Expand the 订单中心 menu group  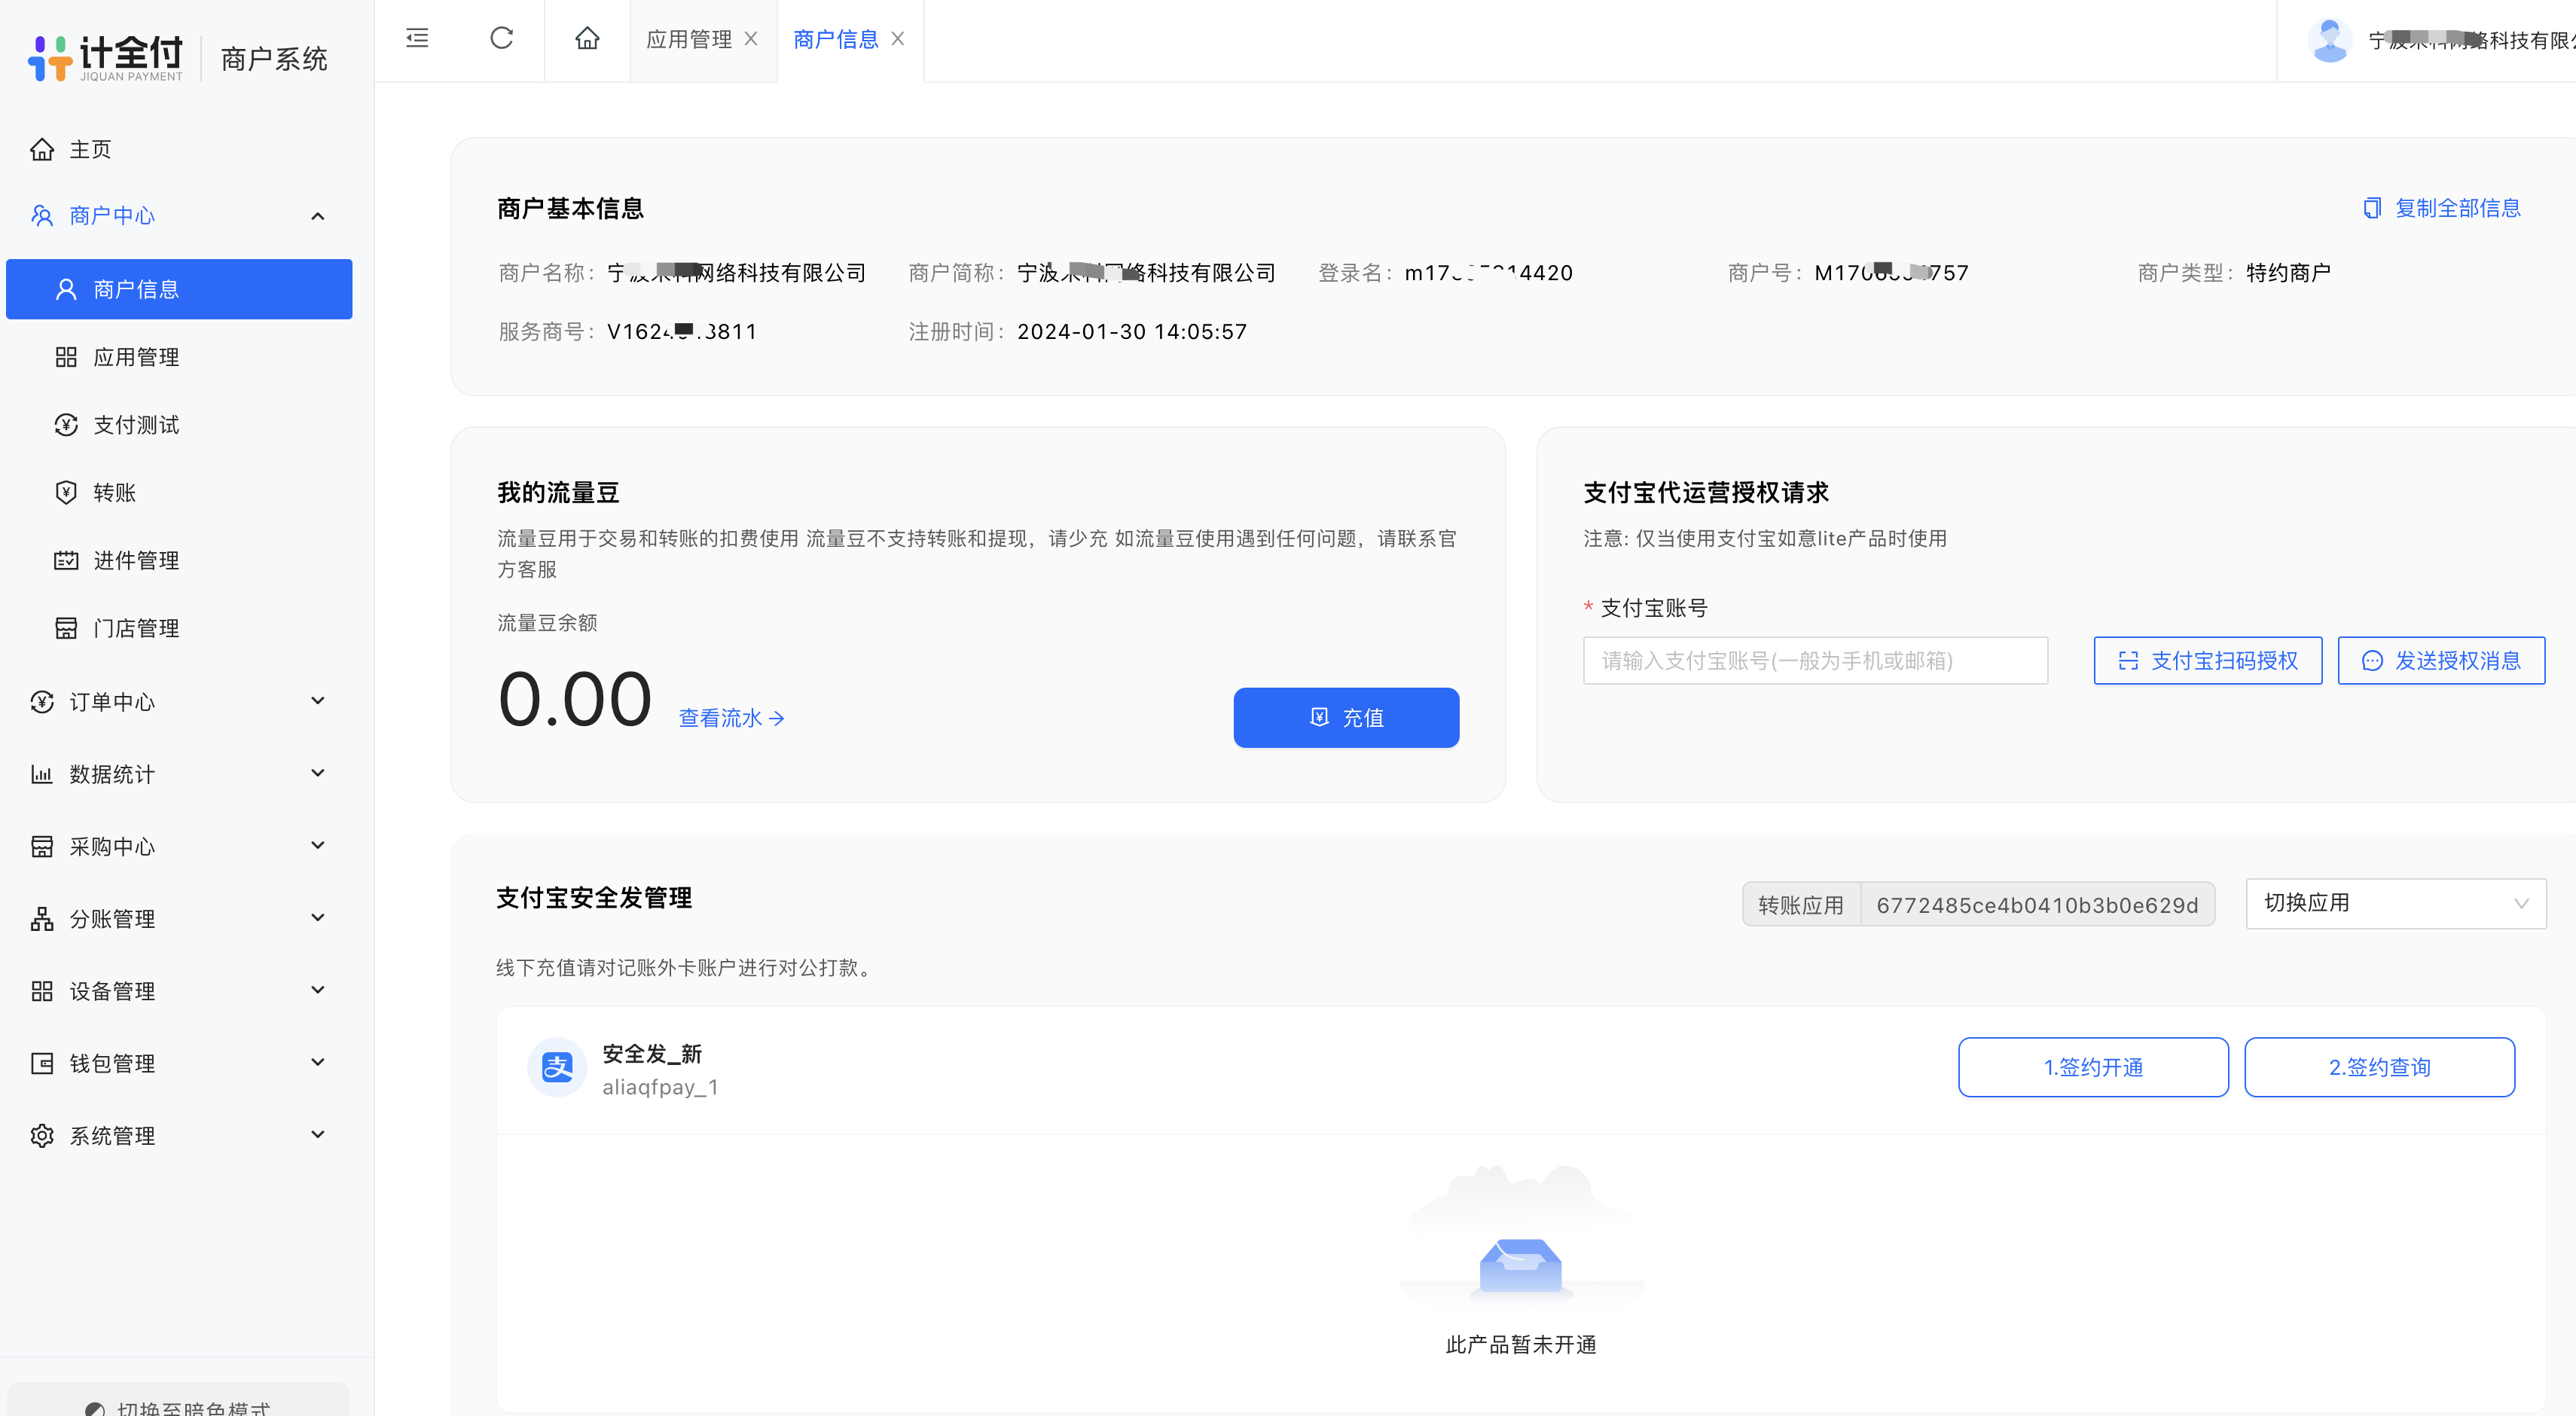point(180,702)
